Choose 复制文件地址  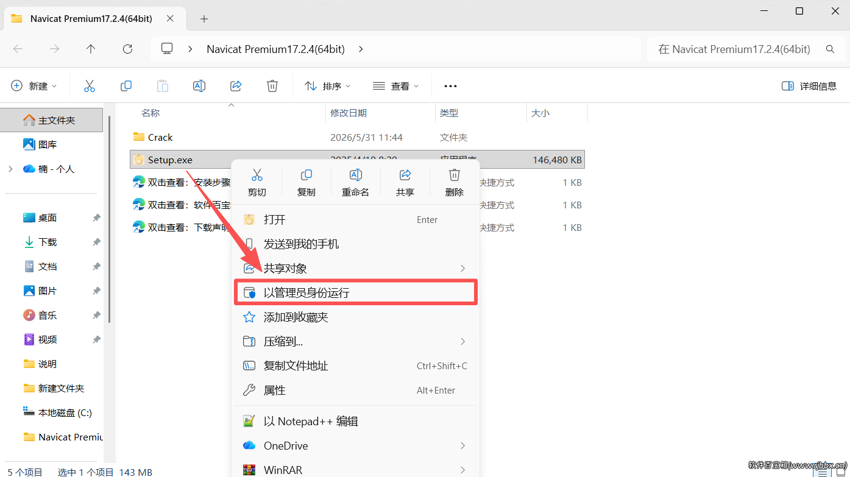[356, 366]
